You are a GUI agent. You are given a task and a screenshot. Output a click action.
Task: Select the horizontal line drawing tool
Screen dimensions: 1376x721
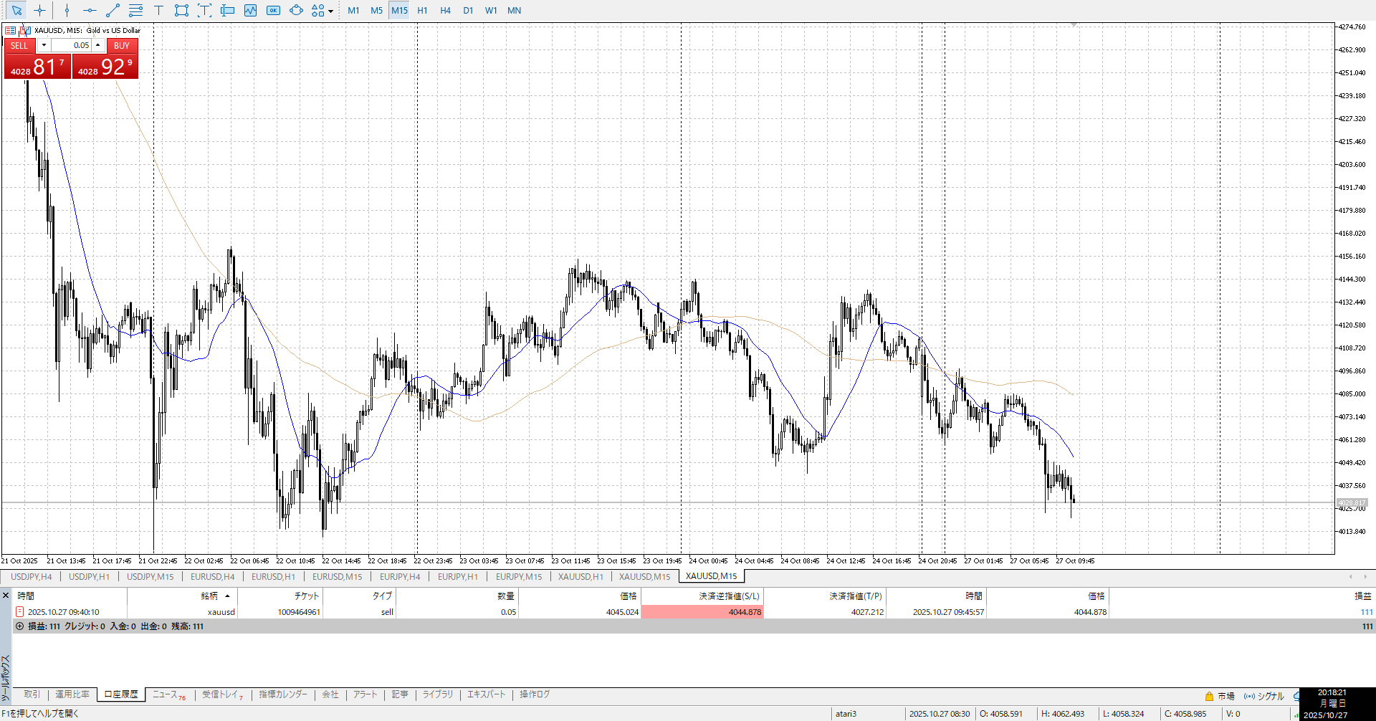click(90, 10)
